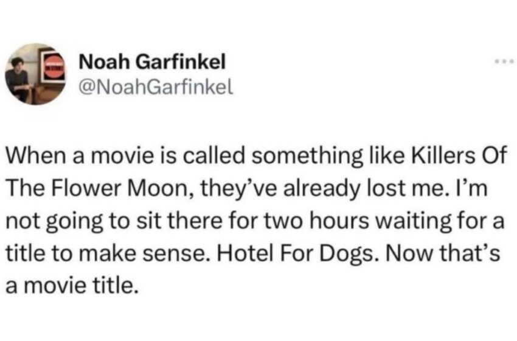The width and height of the screenshot is (517, 341).
Task: Click the @NoahGarfinkel handle
Action: click(x=156, y=87)
